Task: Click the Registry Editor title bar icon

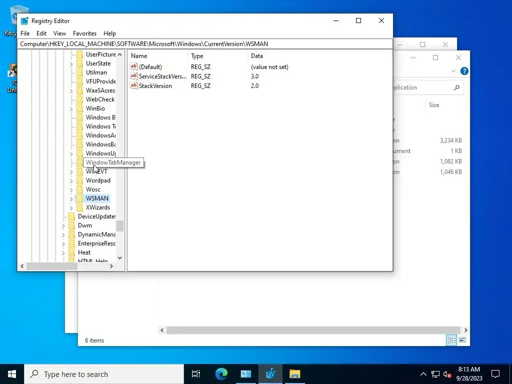Action: click(x=24, y=21)
